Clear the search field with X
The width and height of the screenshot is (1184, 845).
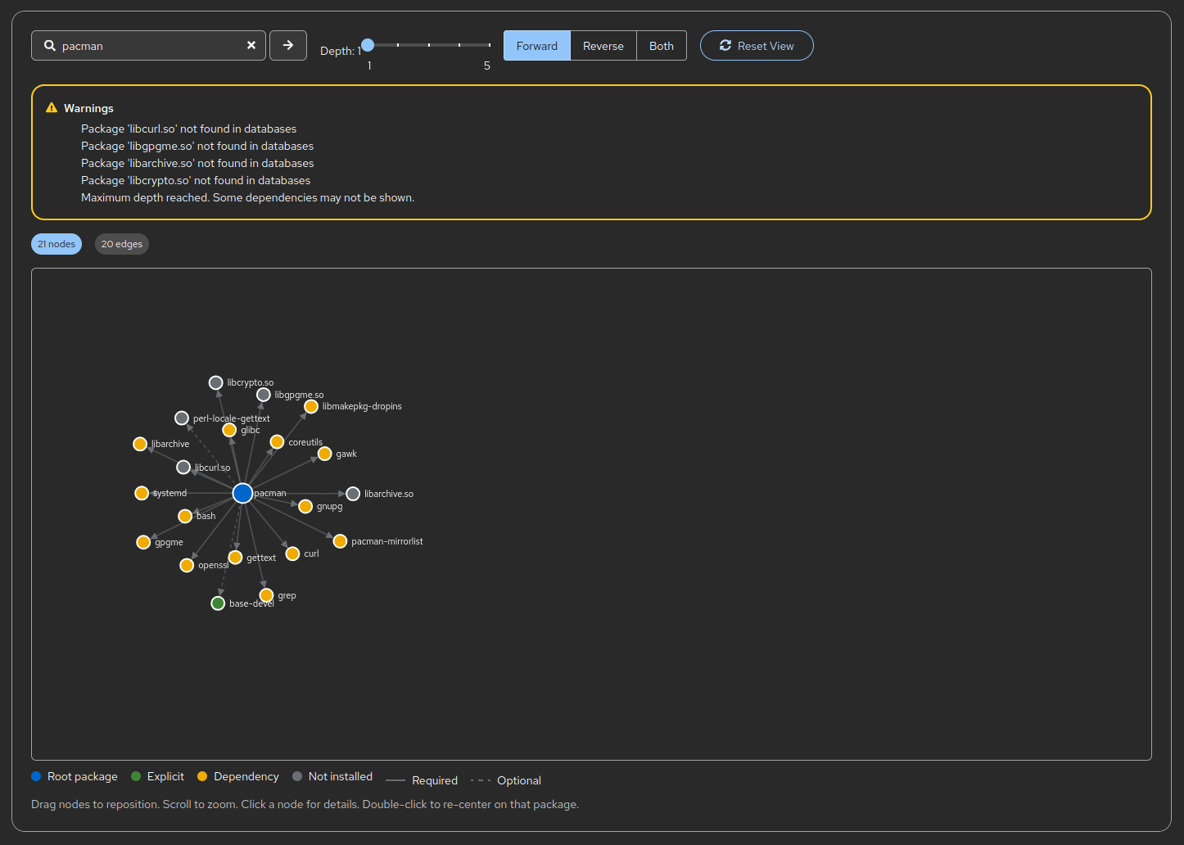click(251, 46)
